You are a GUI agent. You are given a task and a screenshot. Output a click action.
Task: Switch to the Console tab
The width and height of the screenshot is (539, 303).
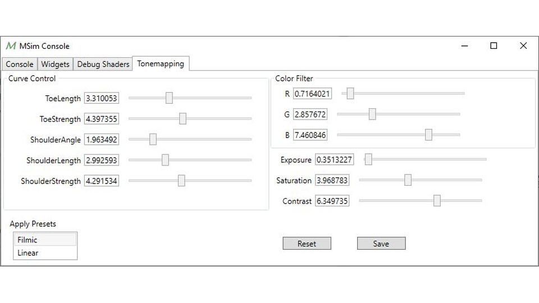tap(20, 64)
